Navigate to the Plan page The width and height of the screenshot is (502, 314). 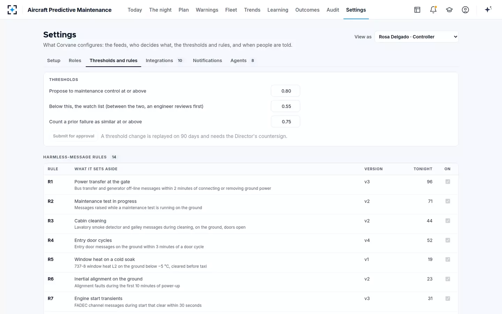pos(184,10)
